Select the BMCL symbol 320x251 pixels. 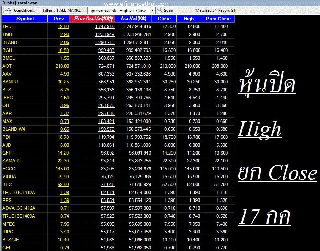tap(9, 58)
